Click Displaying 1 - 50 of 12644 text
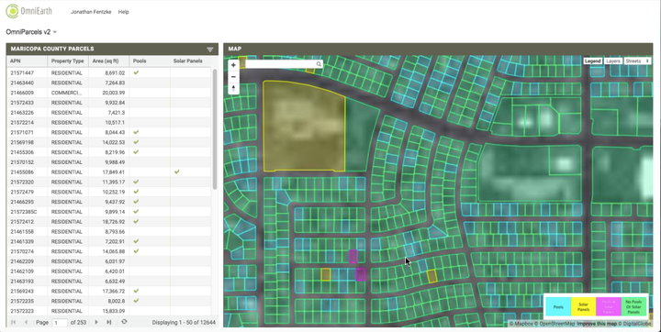 184,322
